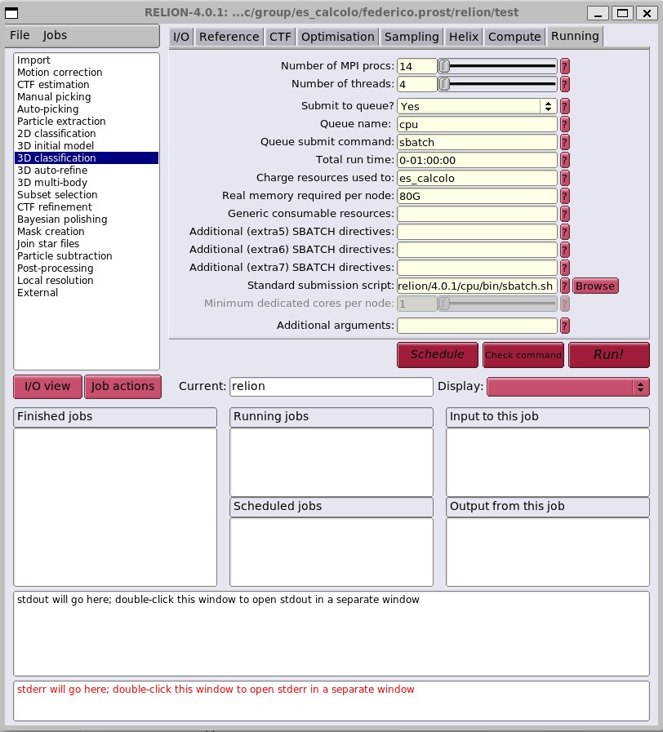Open the Jobs menu
Screen dimensions: 663x732
(56, 36)
